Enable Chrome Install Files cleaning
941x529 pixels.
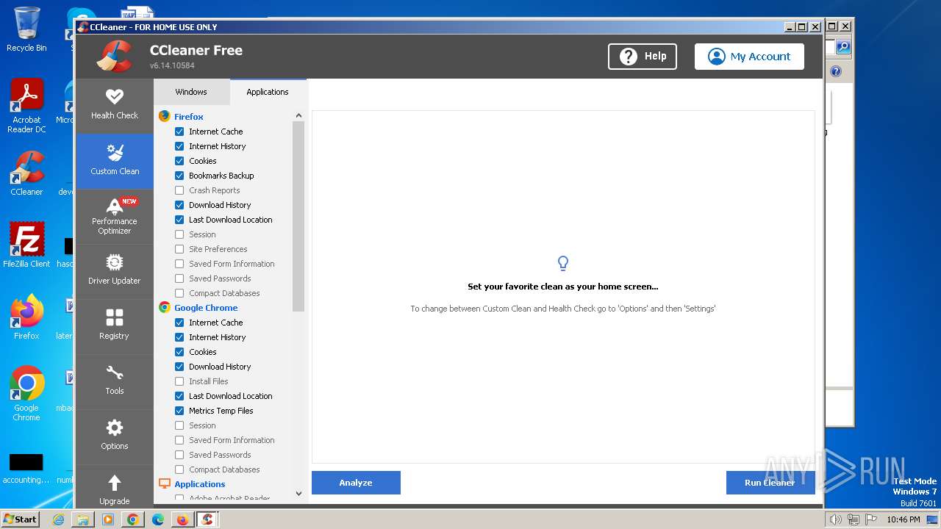179,381
